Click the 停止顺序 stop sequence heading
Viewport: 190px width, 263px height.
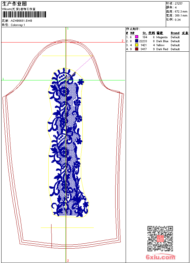132,29
